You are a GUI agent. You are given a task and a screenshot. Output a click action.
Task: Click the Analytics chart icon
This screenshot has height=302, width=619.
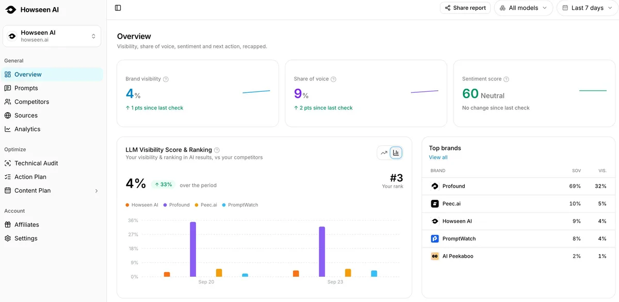[8, 129]
